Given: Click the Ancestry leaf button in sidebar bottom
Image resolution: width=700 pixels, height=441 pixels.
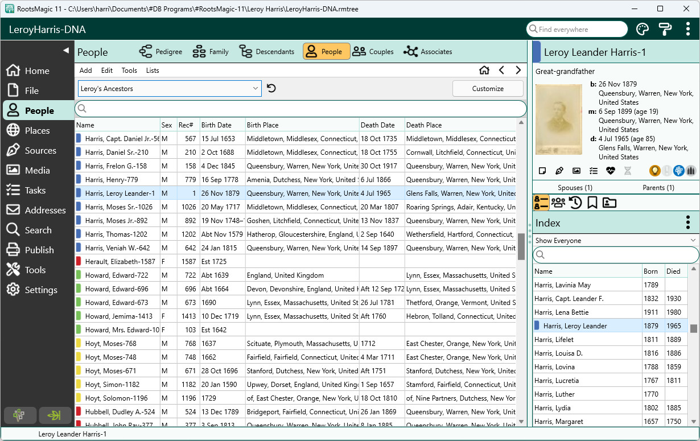Looking at the screenshot, I should coord(55,415).
